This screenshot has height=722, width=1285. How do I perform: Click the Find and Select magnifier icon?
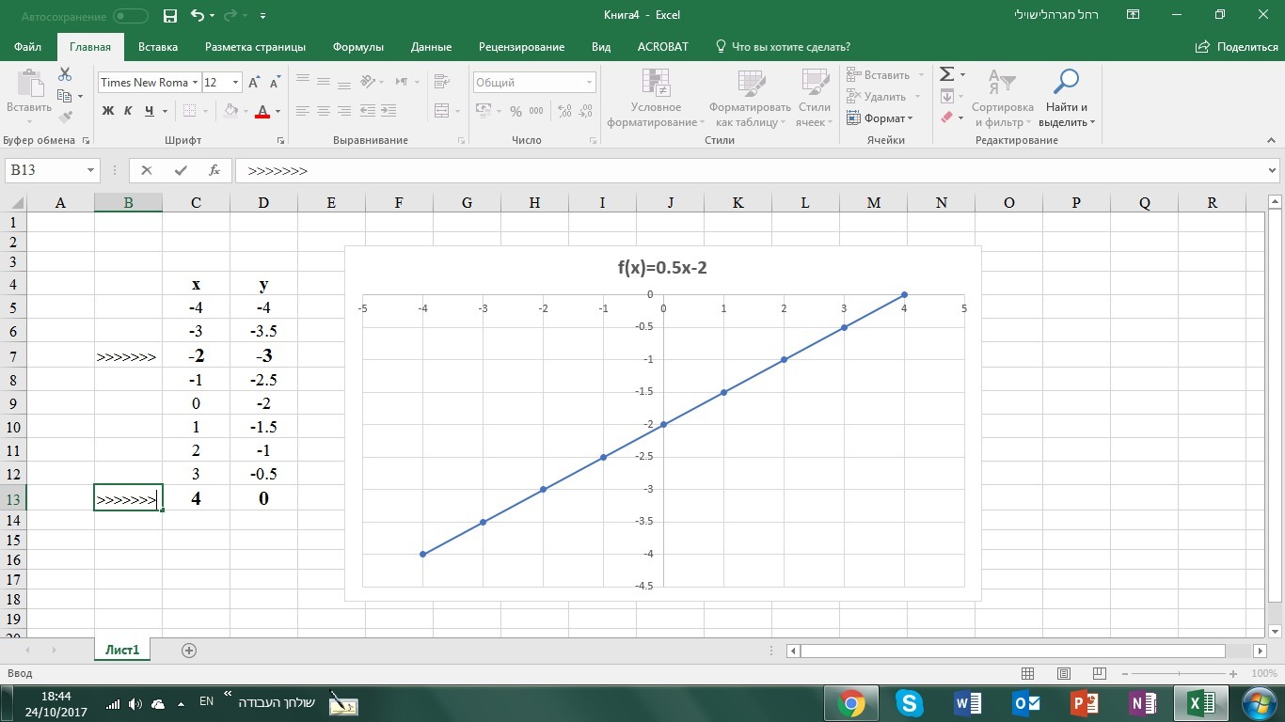point(1066,82)
